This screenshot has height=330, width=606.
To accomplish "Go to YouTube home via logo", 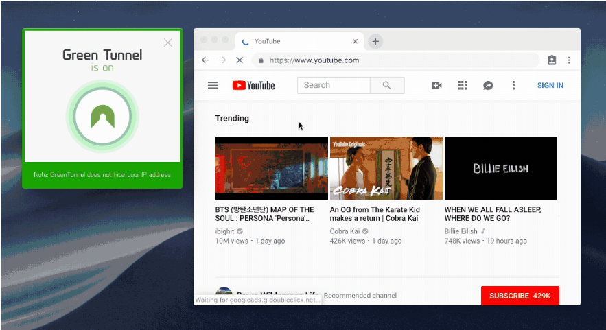I will (x=253, y=85).
